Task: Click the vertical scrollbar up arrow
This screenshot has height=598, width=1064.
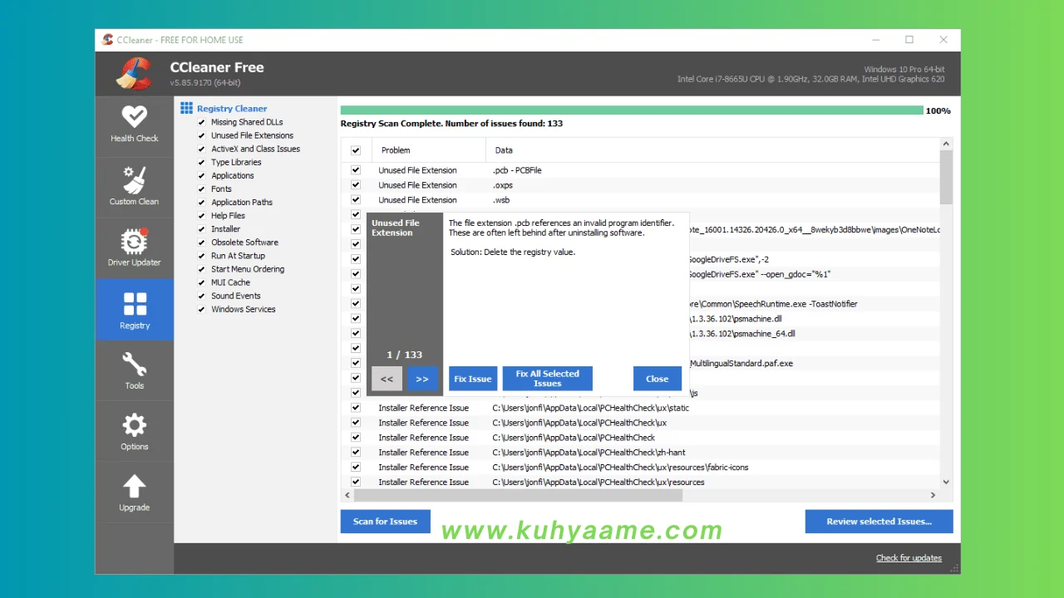Action: [x=946, y=144]
